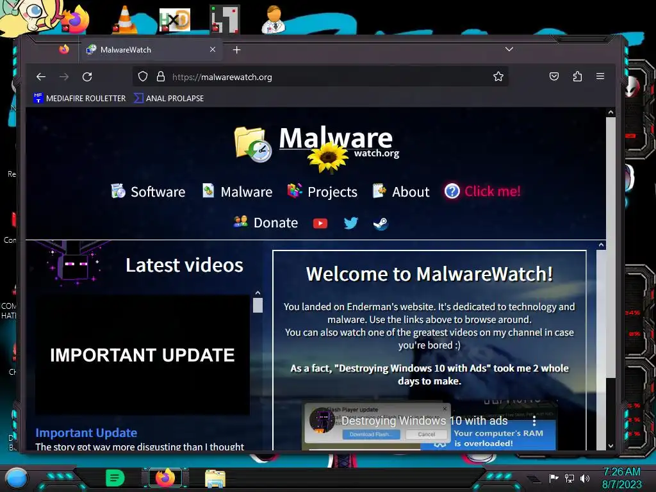This screenshot has width=656, height=492.
Task: Open the About nav link
Action: coord(401,192)
